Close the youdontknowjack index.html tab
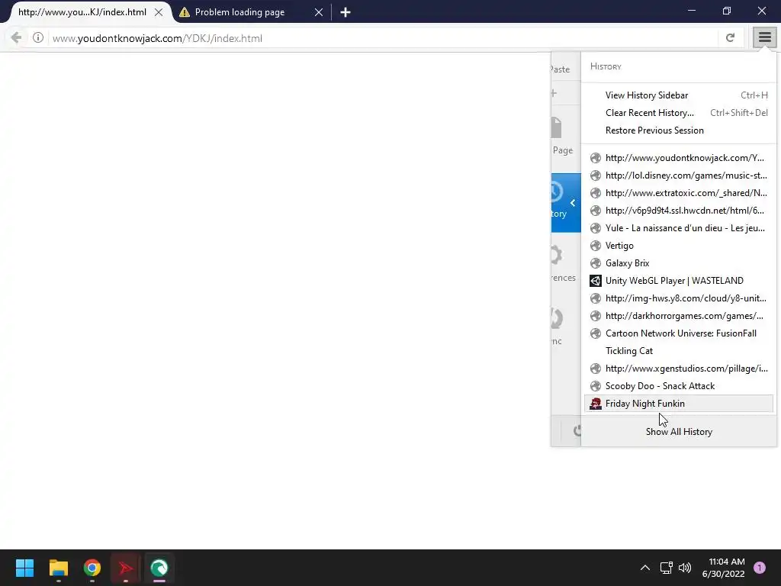The image size is (781, 586). coord(159,12)
